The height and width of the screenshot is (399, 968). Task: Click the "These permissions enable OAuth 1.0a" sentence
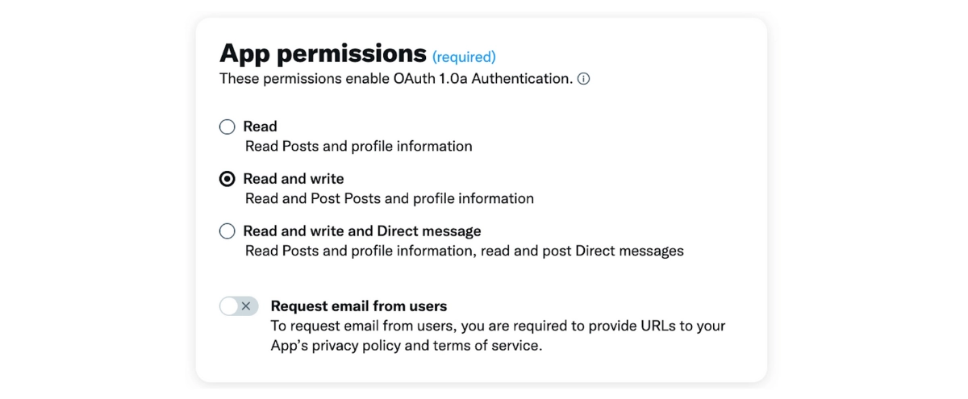pos(396,79)
